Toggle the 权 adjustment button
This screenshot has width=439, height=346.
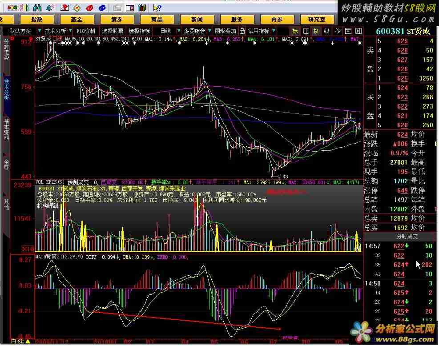[x=316, y=31]
